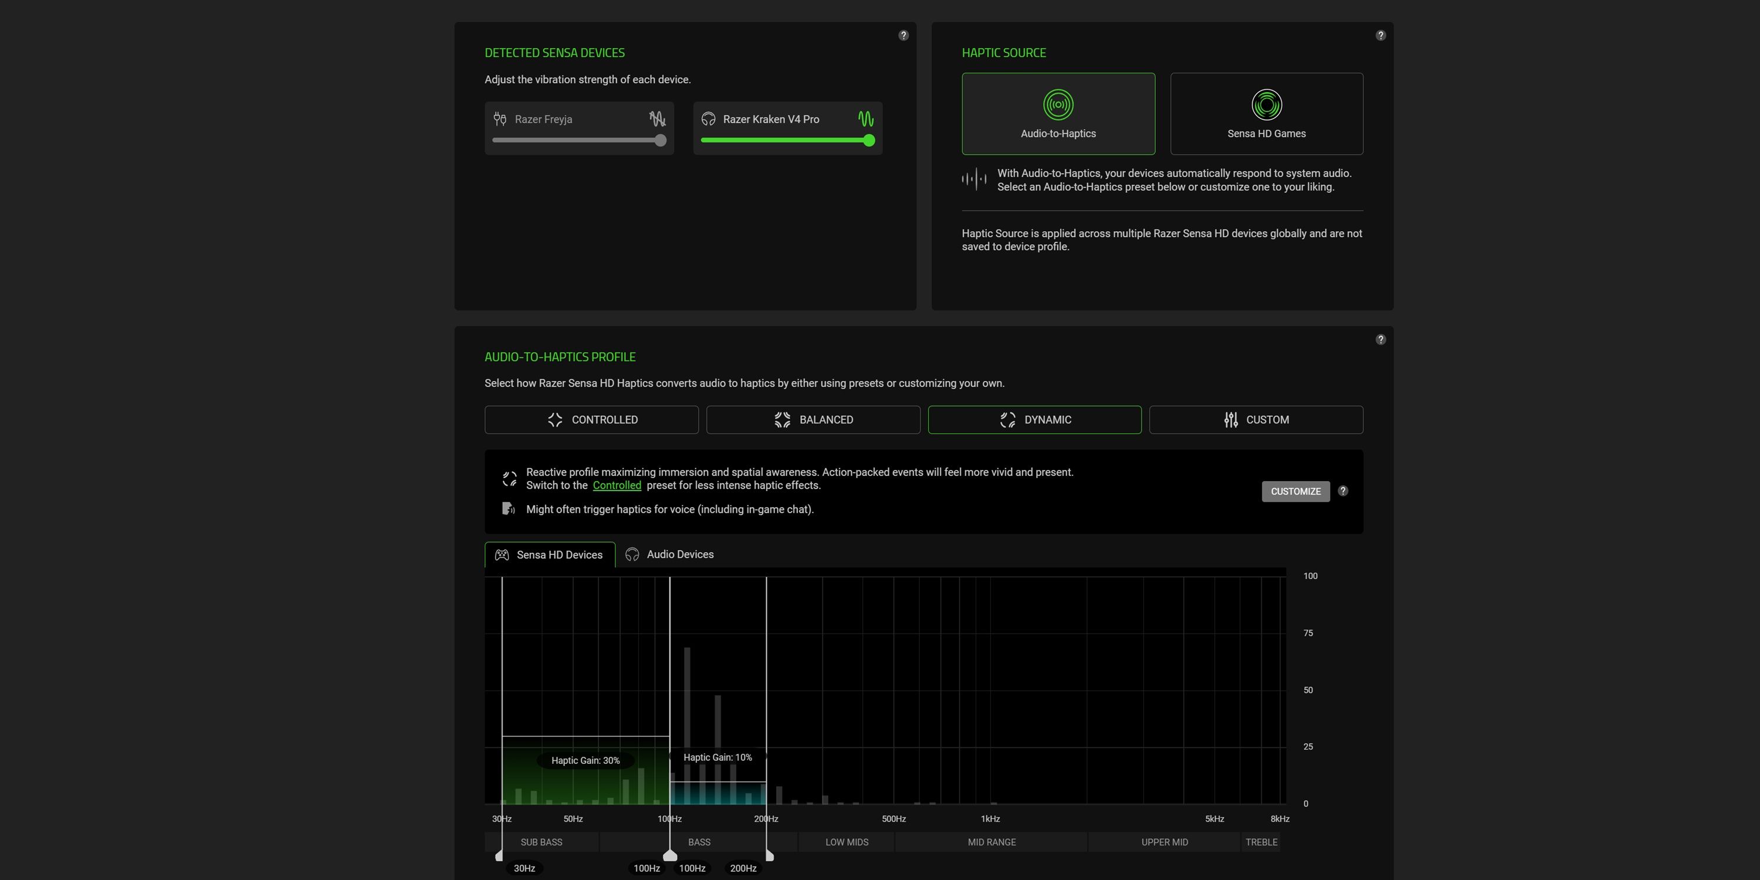
Task: Click the Razer Kraken V4 Pro headset icon
Action: click(709, 119)
